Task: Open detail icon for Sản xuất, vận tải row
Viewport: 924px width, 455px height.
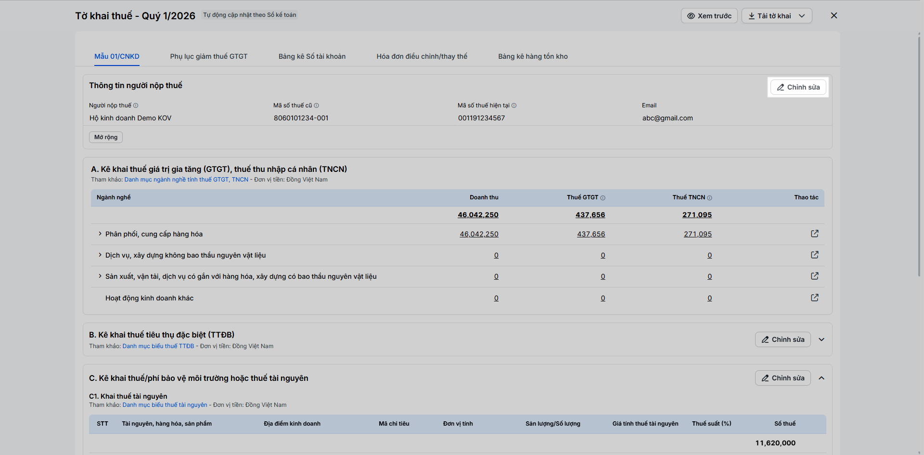Action: 814,276
